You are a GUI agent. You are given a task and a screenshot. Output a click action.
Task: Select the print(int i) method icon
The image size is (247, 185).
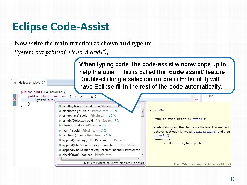click(x=60, y=135)
